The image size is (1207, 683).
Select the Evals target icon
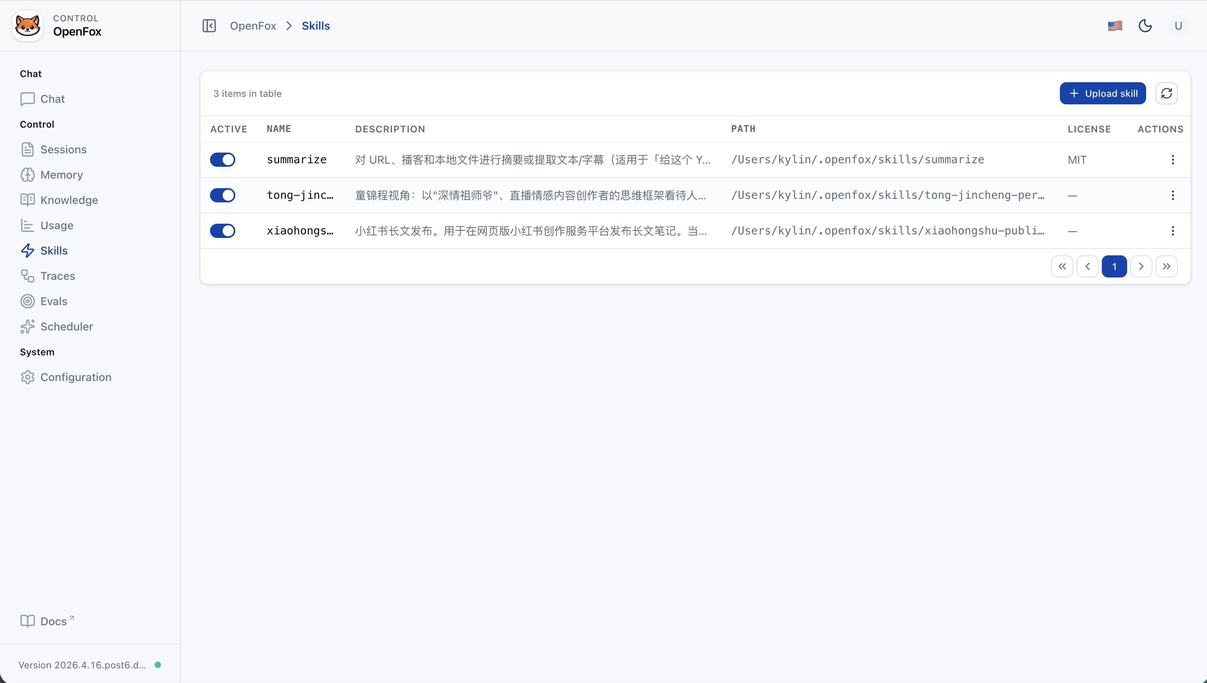[x=27, y=301]
